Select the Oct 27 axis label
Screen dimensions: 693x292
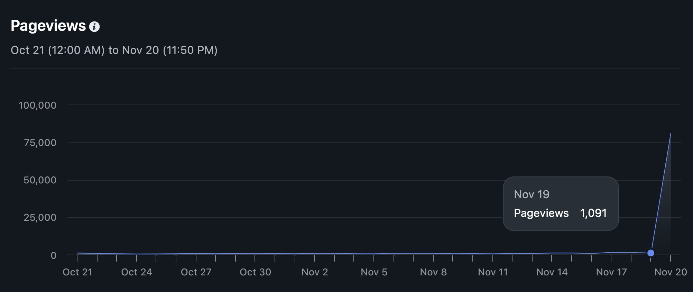pos(196,272)
